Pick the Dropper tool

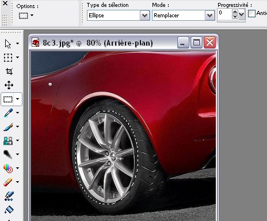[8, 113]
